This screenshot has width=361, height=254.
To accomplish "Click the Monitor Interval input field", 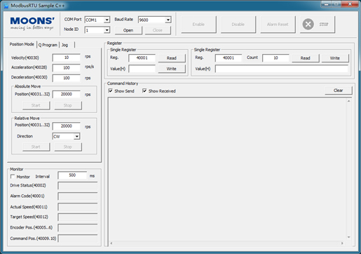I will (72, 175).
